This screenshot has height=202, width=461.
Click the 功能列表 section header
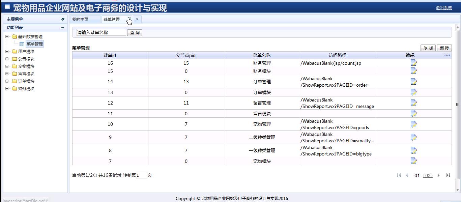coord(35,28)
